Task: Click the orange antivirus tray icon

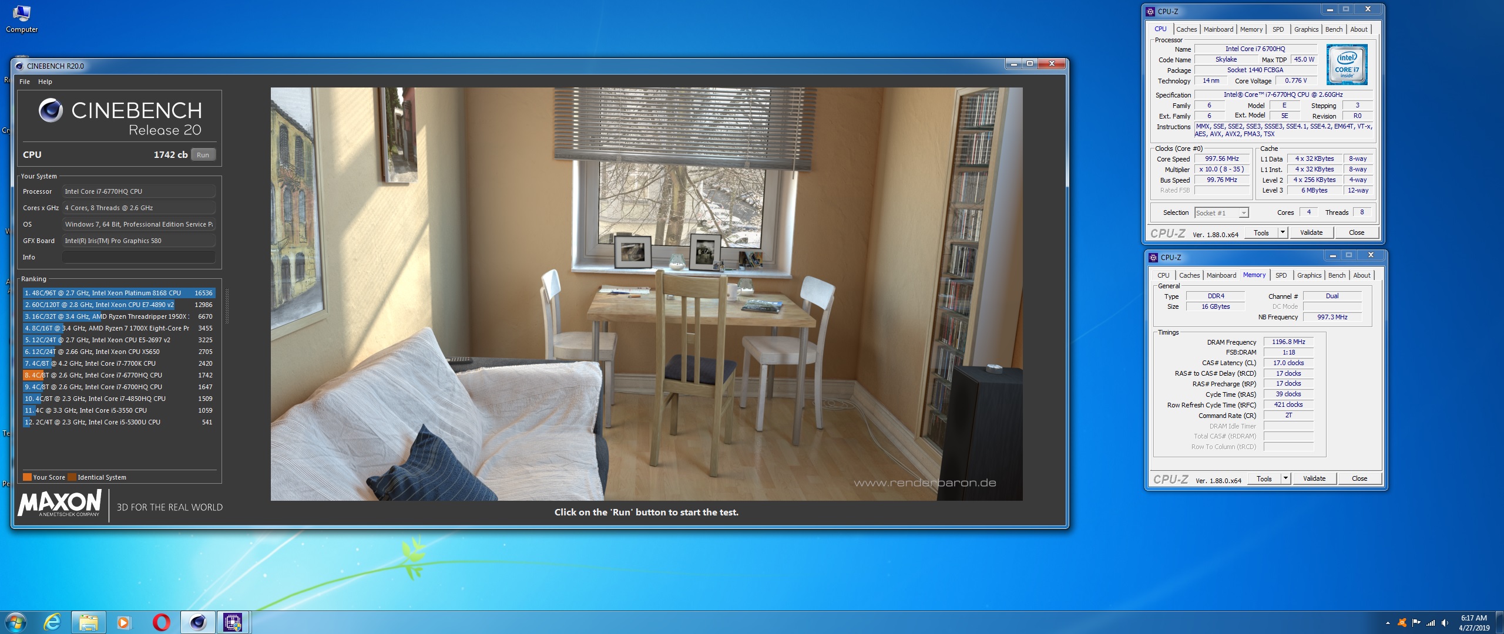Action: tap(1402, 623)
